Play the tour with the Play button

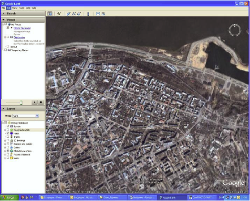[x=34, y=102]
